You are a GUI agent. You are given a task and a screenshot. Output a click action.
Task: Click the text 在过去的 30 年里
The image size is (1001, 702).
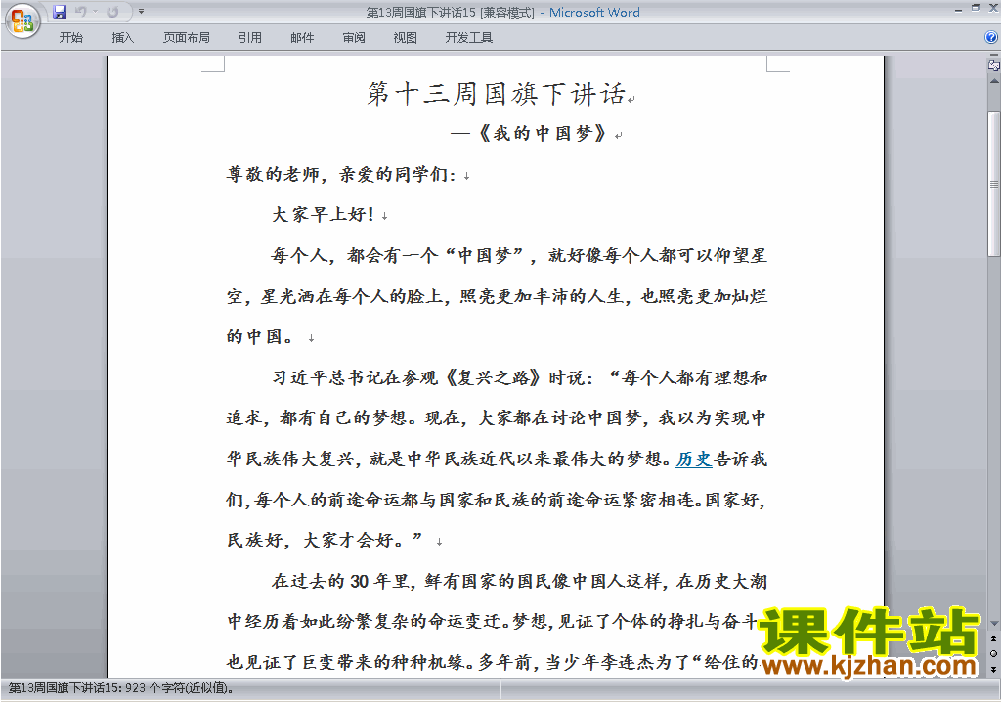(x=340, y=581)
